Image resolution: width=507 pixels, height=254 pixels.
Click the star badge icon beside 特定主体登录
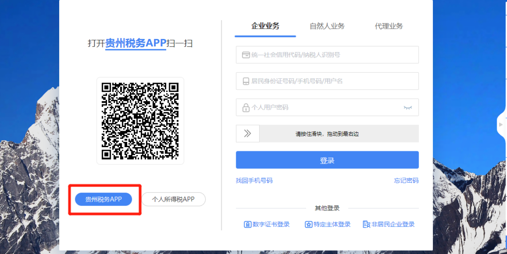308,224
